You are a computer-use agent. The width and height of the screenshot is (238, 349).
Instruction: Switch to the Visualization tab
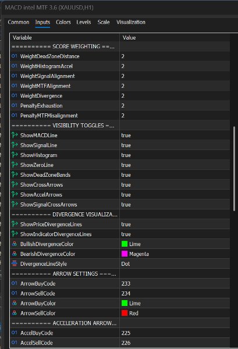[x=131, y=22]
